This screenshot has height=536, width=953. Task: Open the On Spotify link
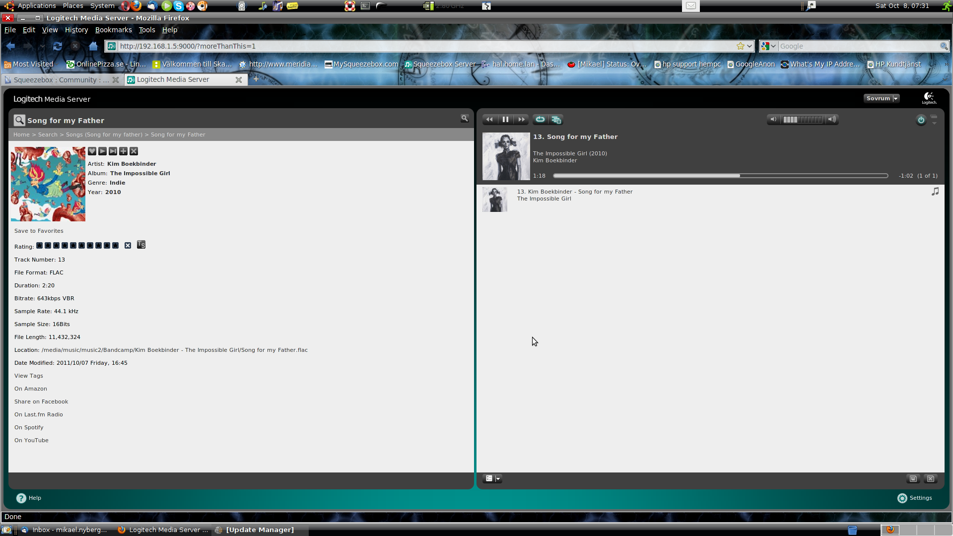pos(29,427)
